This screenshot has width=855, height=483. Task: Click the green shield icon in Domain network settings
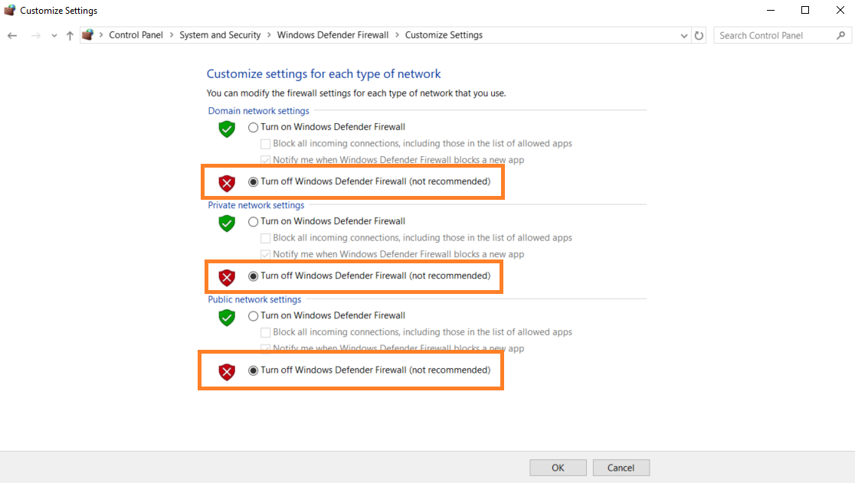(x=226, y=129)
